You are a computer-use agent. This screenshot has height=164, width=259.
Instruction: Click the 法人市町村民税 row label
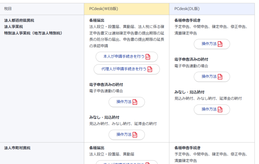click(x=17, y=148)
